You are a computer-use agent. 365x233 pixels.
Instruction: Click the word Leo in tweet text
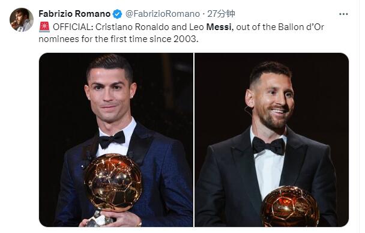pos(196,27)
